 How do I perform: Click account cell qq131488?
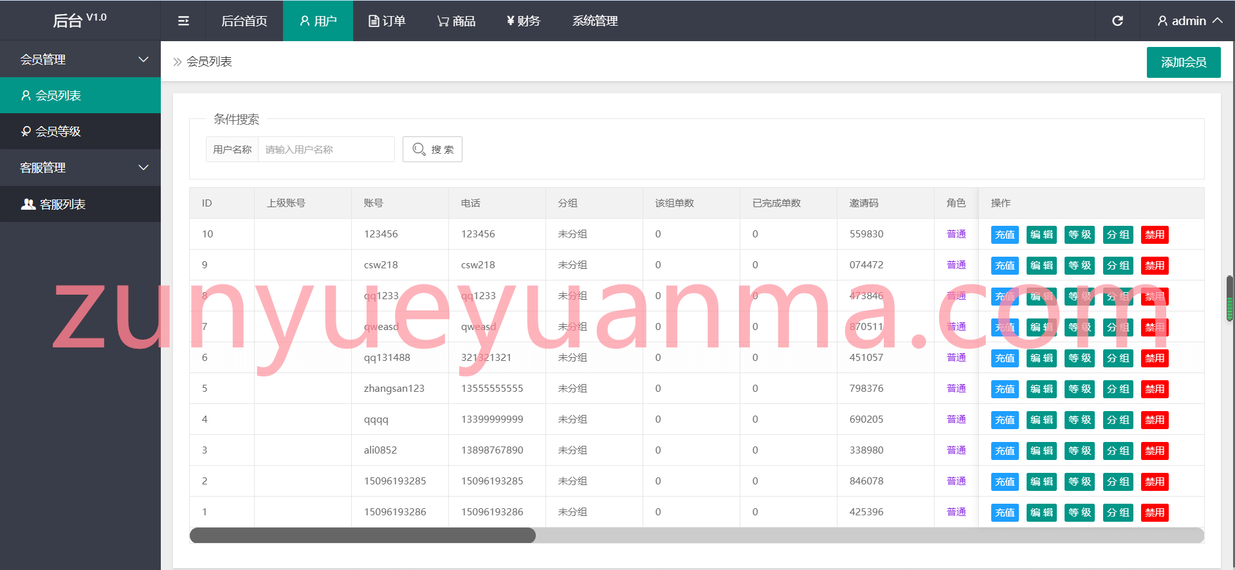click(x=387, y=358)
